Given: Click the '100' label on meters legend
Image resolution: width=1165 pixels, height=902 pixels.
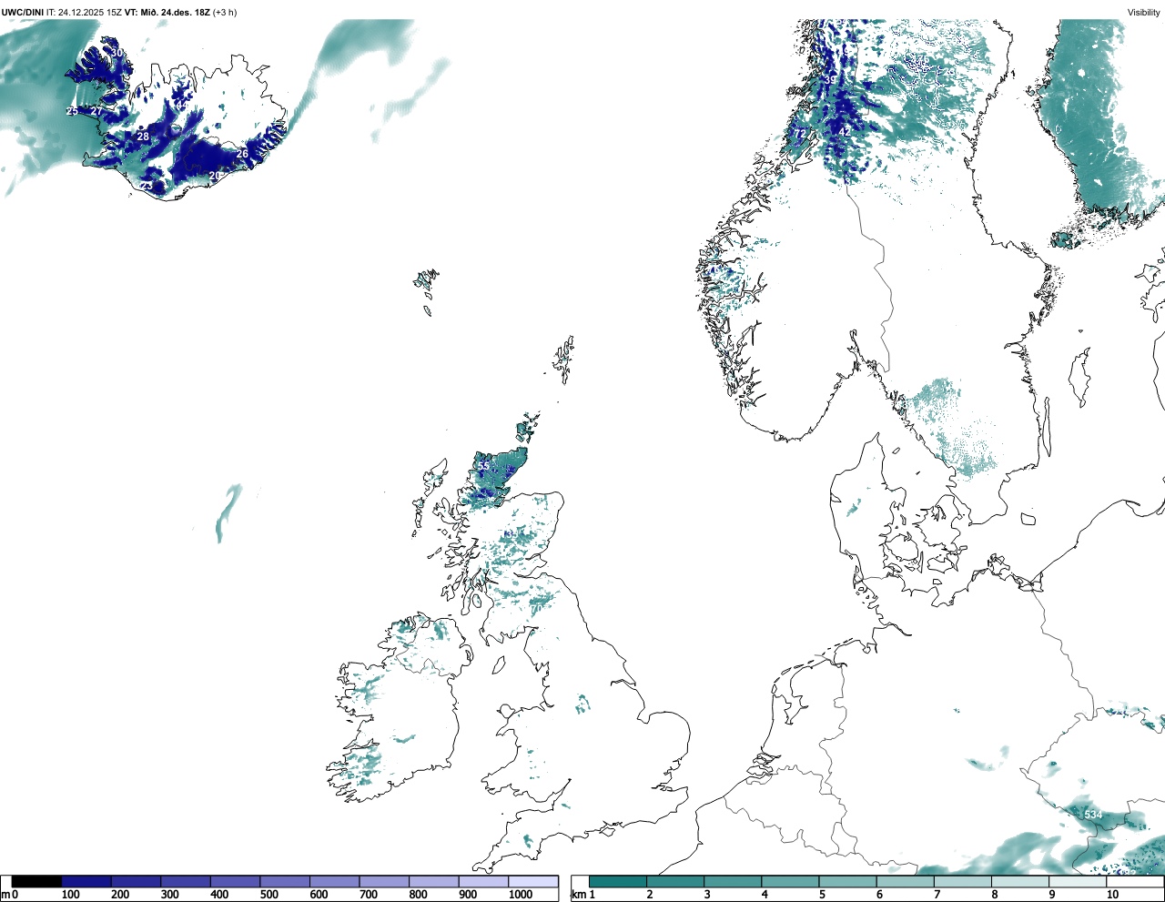Looking at the screenshot, I should coord(71,895).
